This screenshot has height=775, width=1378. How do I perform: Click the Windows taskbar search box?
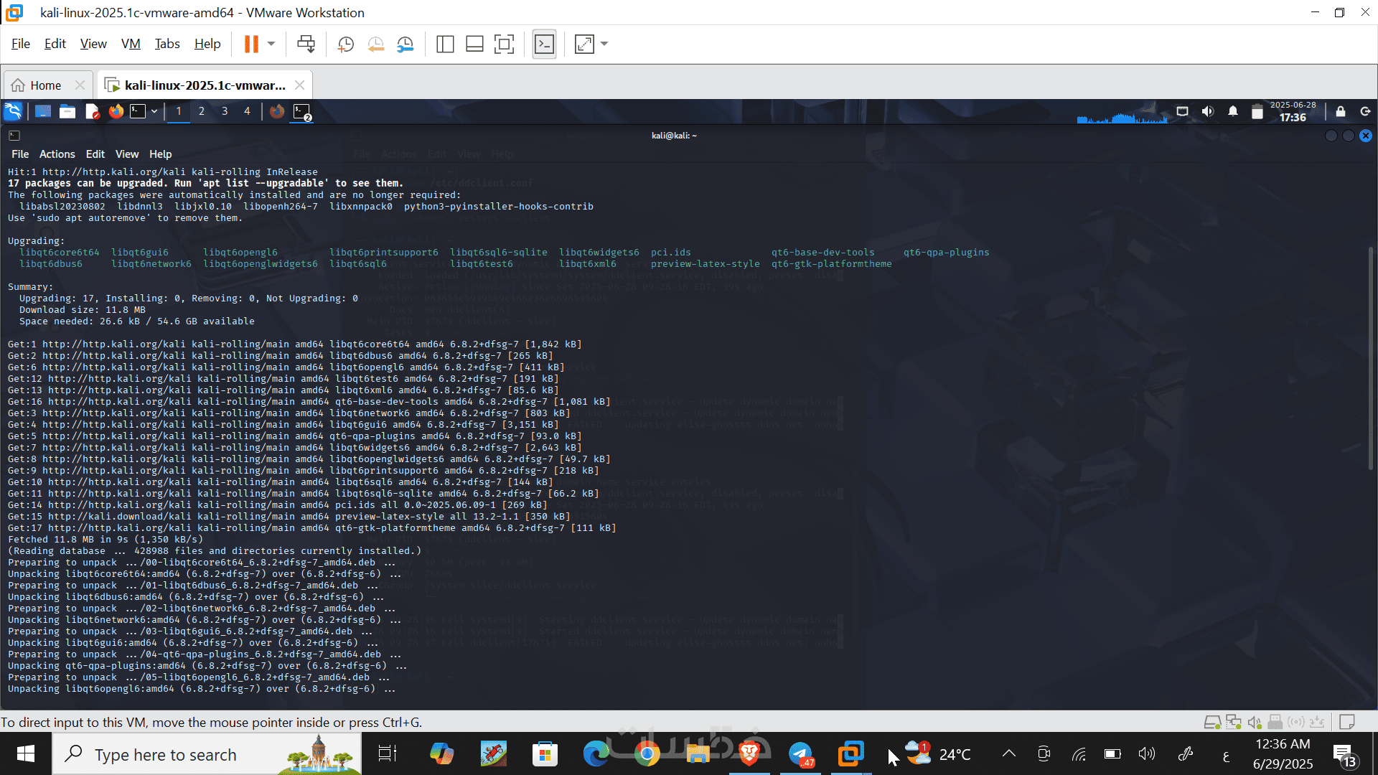point(207,754)
